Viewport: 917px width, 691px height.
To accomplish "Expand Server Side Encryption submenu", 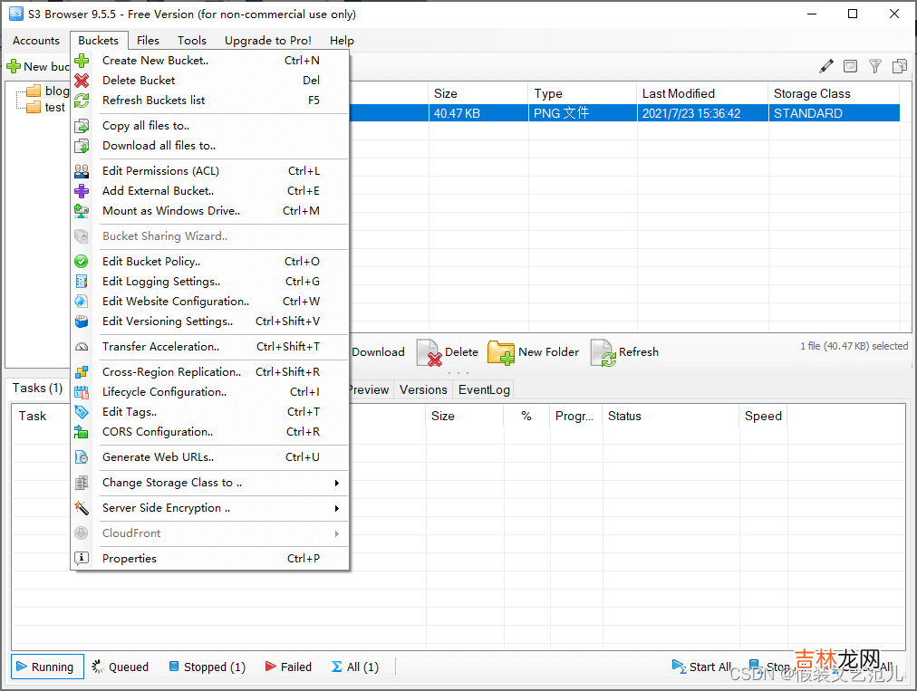I will pyautogui.click(x=166, y=508).
